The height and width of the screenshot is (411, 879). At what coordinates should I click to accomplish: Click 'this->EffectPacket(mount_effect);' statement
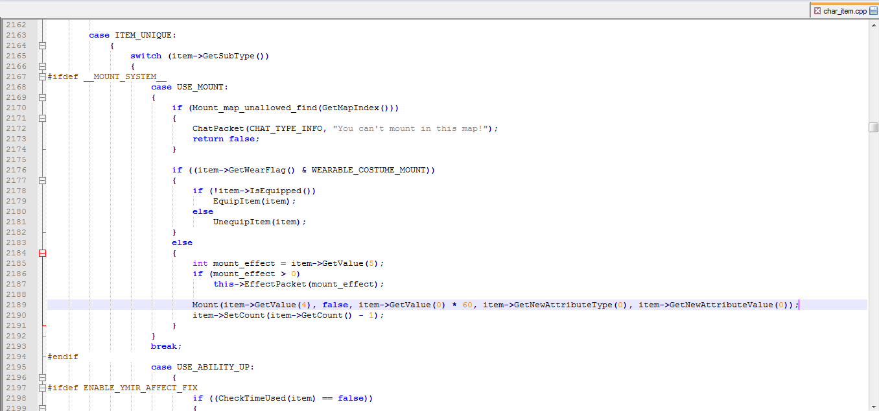click(x=299, y=284)
